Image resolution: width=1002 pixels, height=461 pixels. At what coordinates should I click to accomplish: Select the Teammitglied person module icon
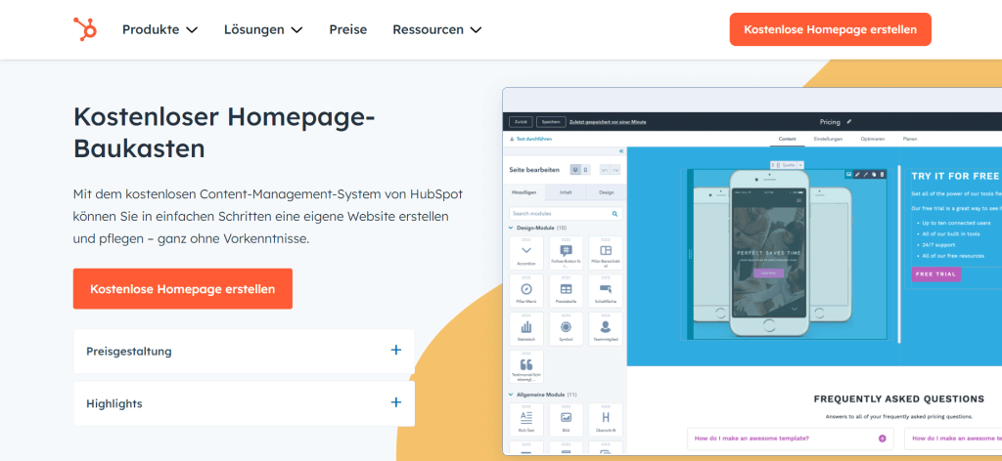pos(605,329)
